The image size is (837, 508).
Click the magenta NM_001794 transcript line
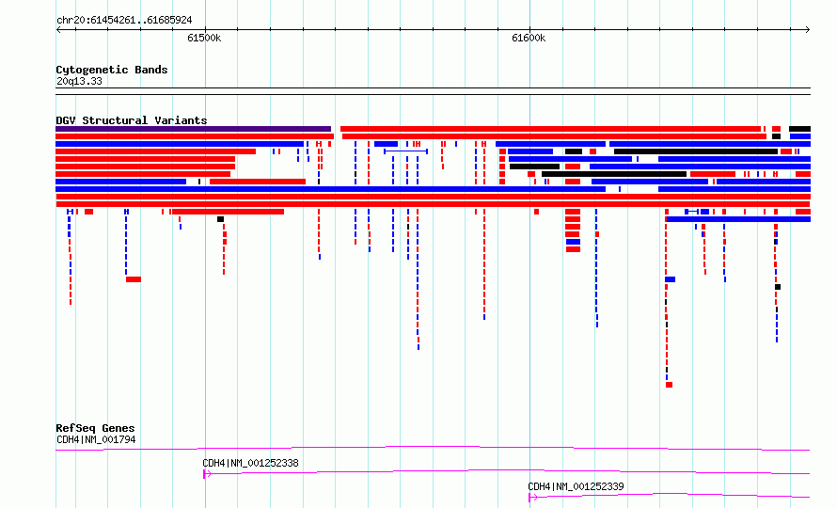tap(433, 448)
